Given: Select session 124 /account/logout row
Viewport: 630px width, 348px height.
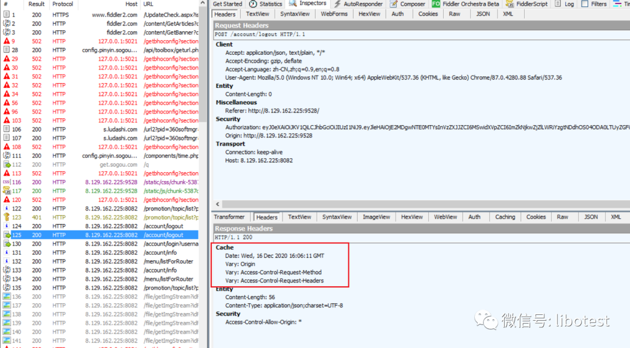Looking at the screenshot, I should pos(100,226).
